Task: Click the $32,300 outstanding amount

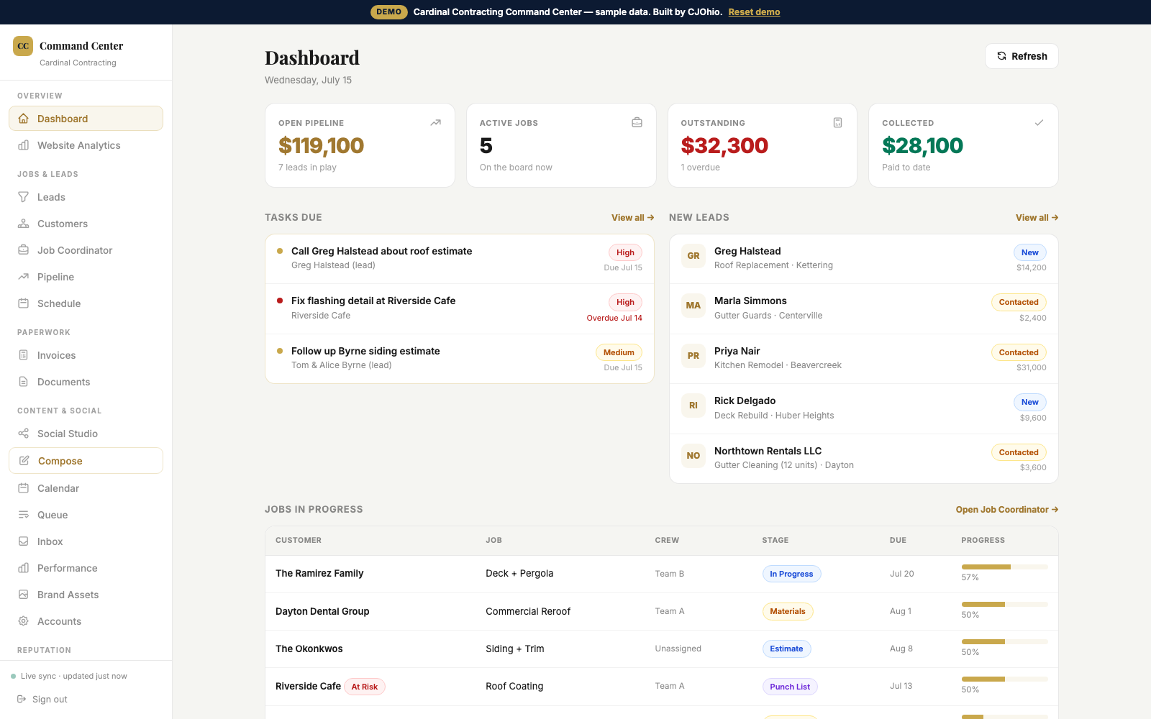Action: point(724,146)
